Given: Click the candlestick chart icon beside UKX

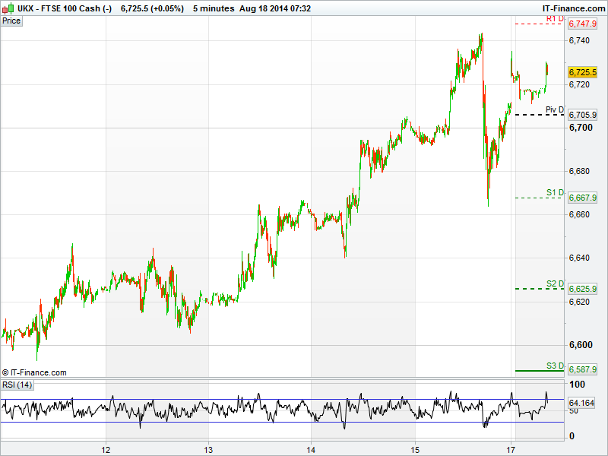Looking at the screenshot, I should [x=8, y=8].
